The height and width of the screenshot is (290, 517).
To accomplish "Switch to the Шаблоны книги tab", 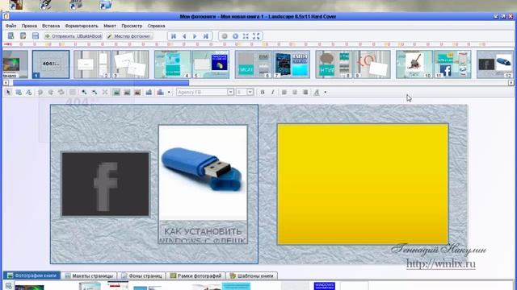I will coord(252,275).
